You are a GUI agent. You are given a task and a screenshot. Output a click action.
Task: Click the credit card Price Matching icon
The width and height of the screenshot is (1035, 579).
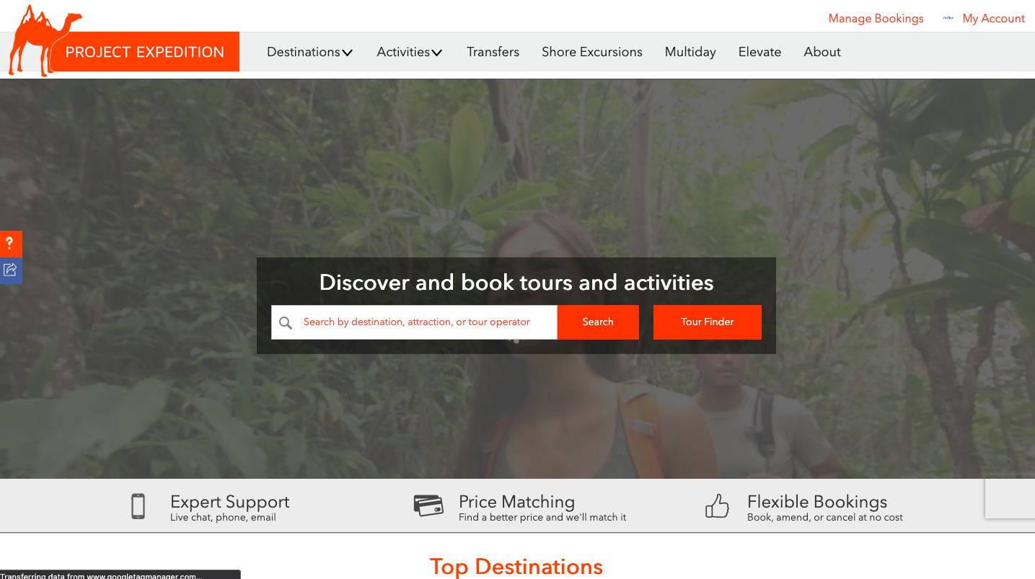click(428, 505)
